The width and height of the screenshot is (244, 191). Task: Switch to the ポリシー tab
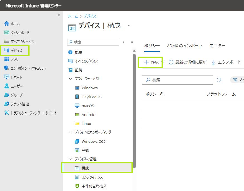pyautogui.click(x=152, y=46)
